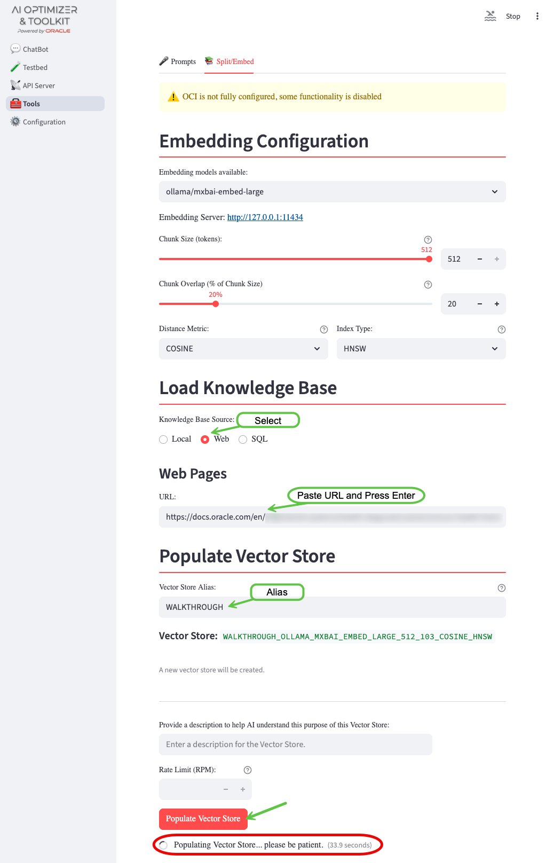Choose SQL as knowledge base source
This screenshot has height=863, width=554.
243,440
